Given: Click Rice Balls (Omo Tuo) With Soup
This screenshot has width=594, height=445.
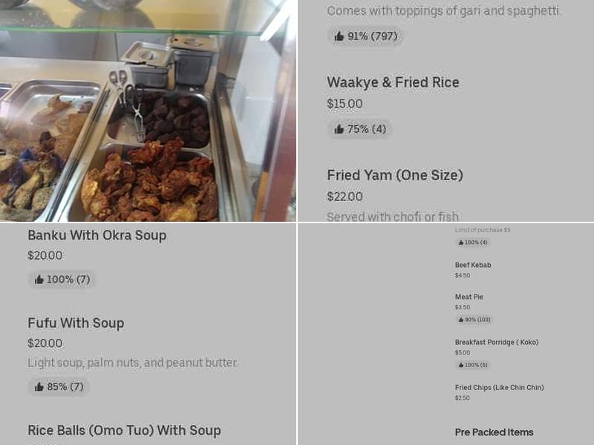Looking at the screenshot, I should 123,430.
